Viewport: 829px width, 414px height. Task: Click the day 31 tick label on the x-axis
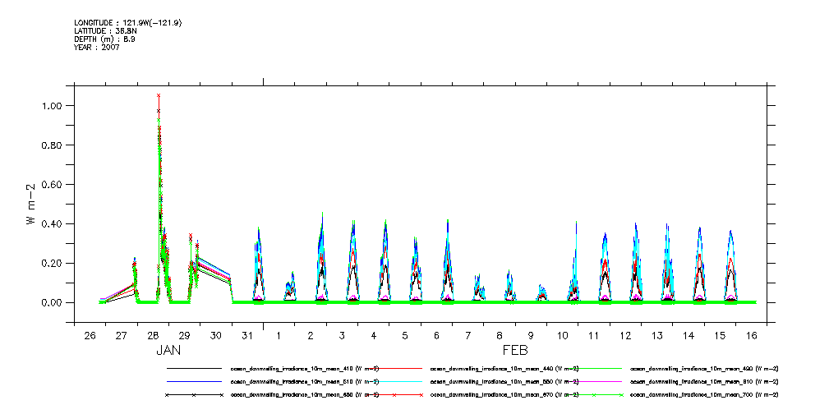[x=247, y=336]
